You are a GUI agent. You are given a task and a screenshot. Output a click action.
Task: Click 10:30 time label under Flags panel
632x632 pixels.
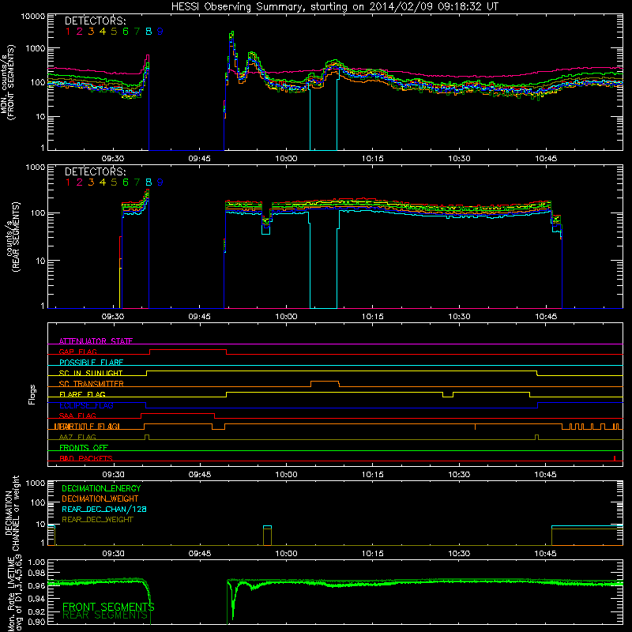tap(459, 475)
